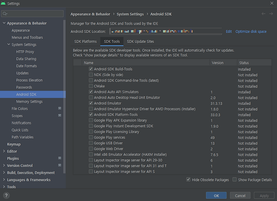
Task: Check NDK (Side by side)
Action: click(x=91, y=75)
